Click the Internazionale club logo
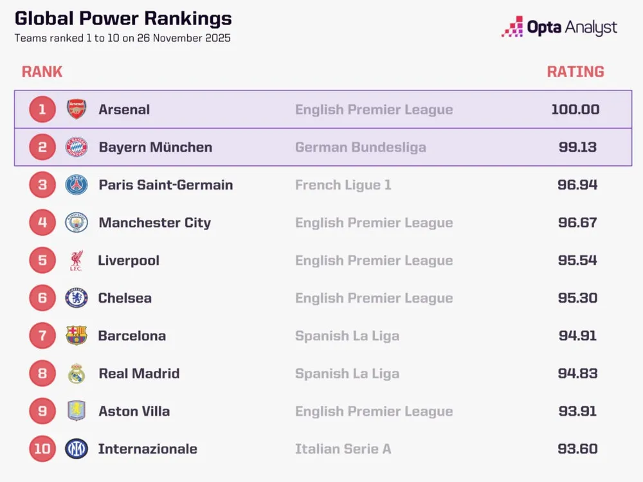This screenshot has height=482, width=643. point(77,449)
